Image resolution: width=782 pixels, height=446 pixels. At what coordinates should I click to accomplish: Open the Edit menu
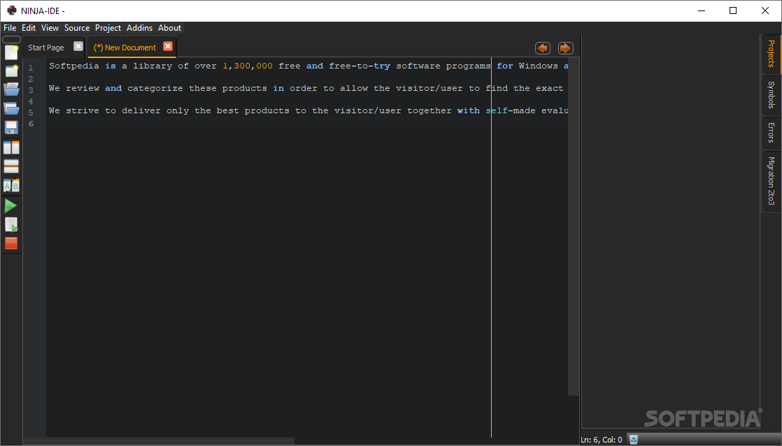[x=29, y=28]
